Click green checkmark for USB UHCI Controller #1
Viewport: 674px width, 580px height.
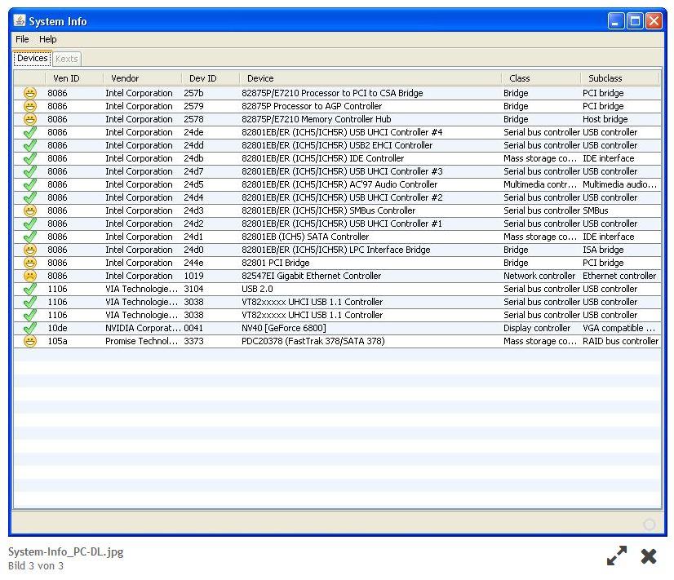click(29, 224)
